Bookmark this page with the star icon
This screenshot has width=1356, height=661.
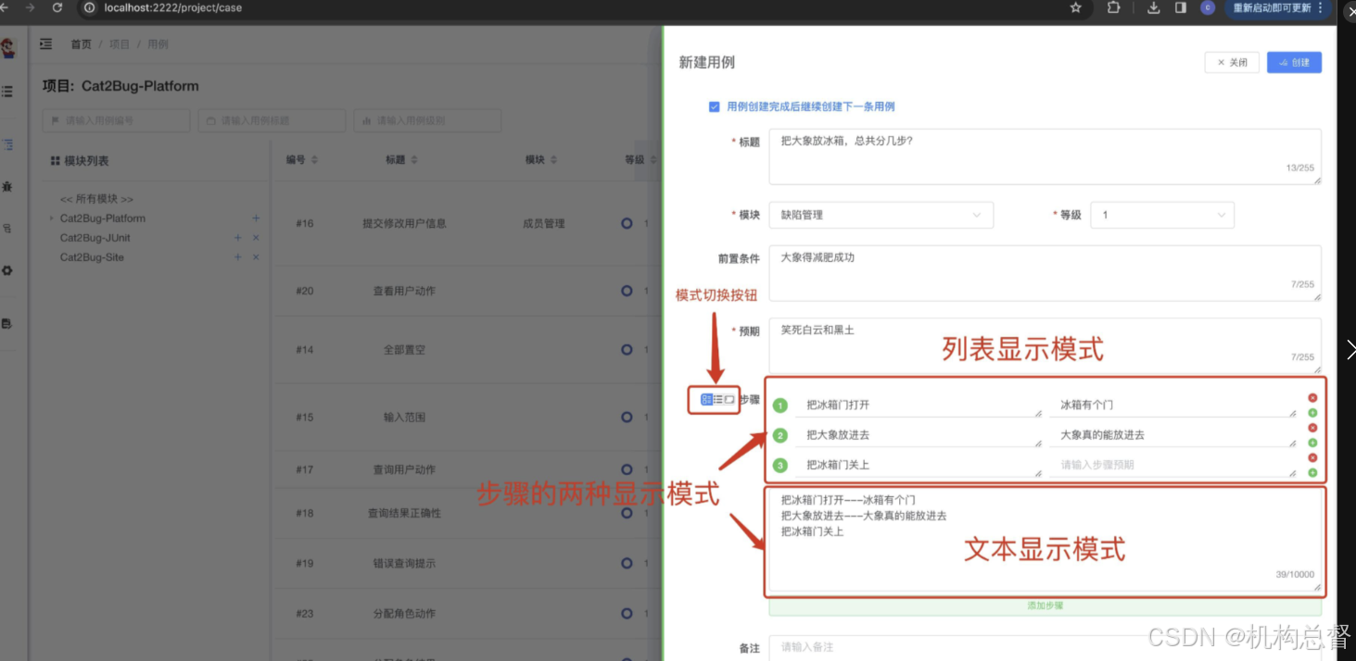point(1075,7)
